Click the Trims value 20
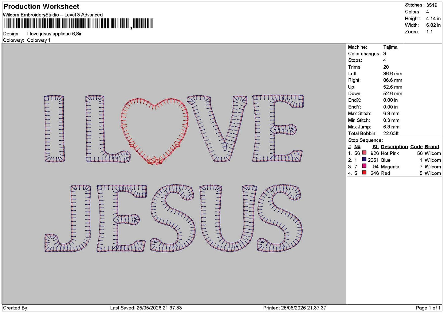Image resolution: width=444 pixels, height=313 pixels. (x=386, y=67)
